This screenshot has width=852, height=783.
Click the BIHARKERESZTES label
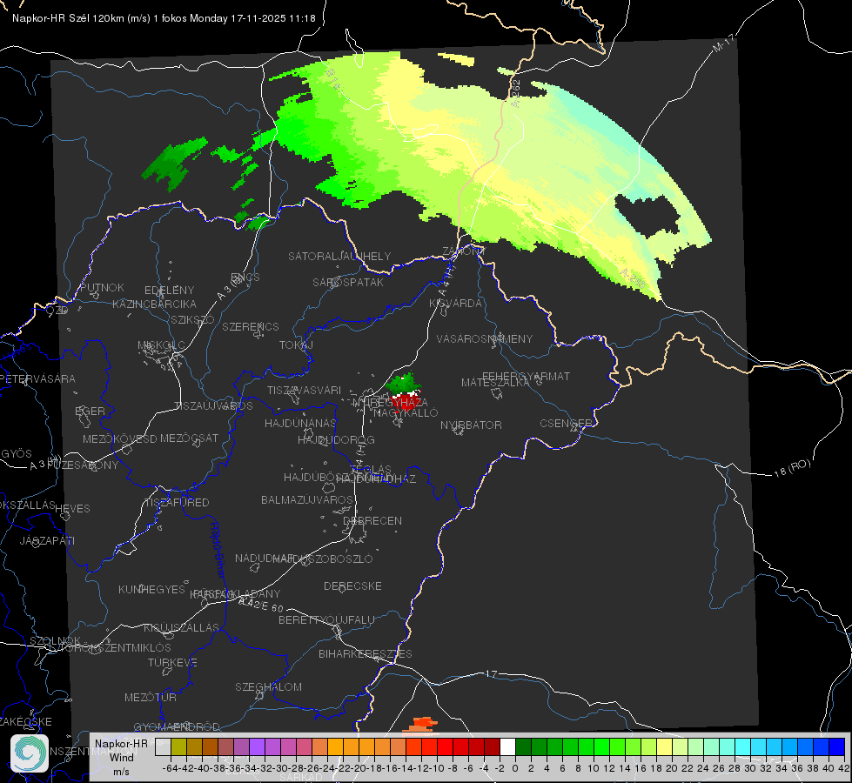[x=366, y=653]
